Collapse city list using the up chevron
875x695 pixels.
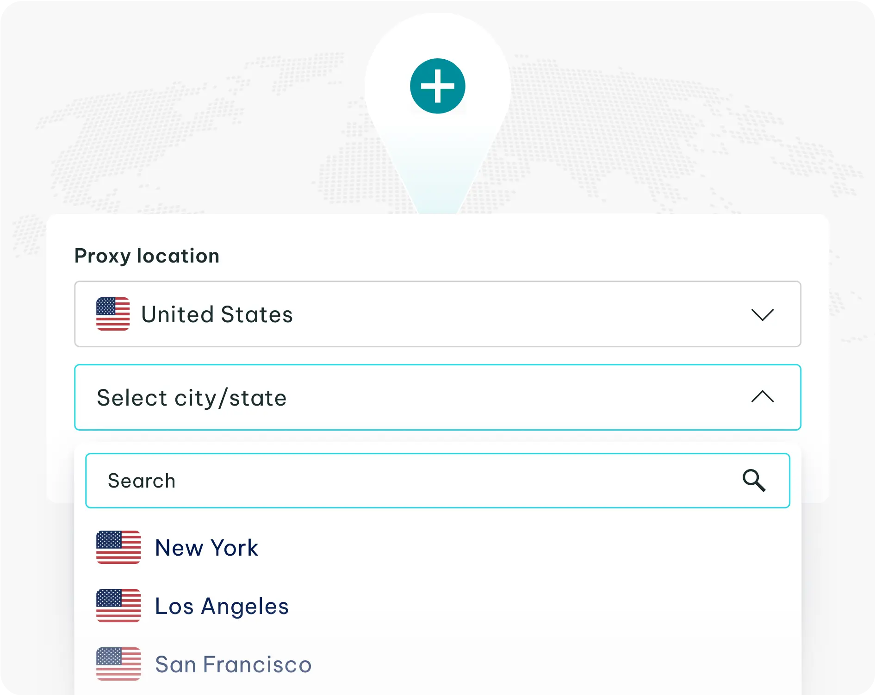[762, 397]
